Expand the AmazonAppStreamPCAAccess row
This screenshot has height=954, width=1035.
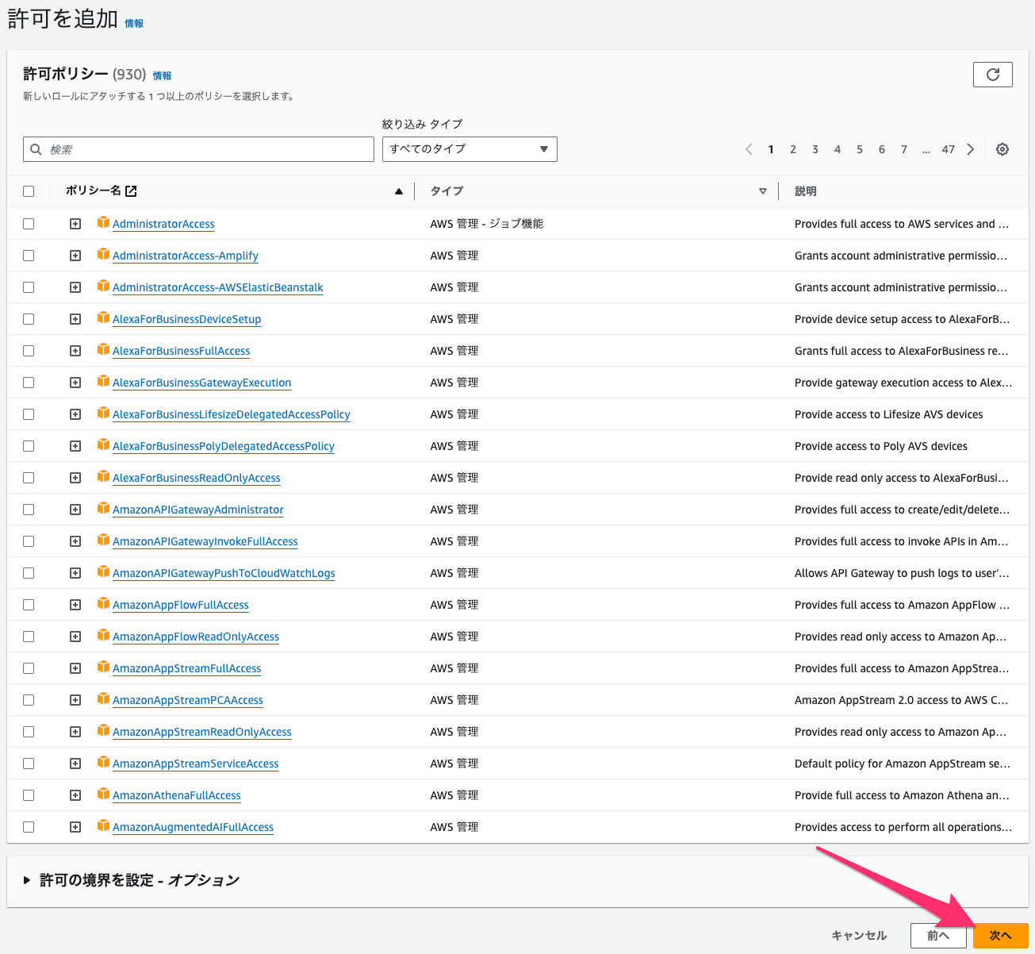point(75,700)
